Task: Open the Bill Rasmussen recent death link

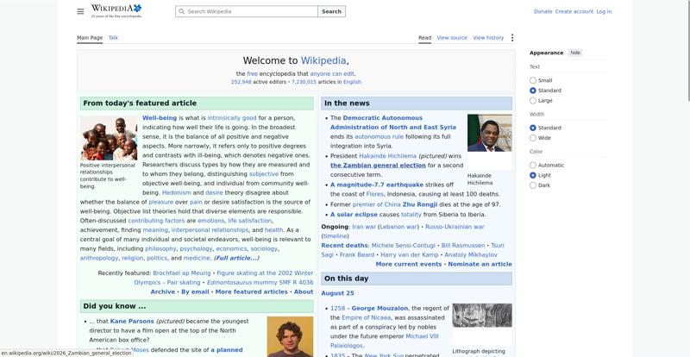Action: click(463, 246)
